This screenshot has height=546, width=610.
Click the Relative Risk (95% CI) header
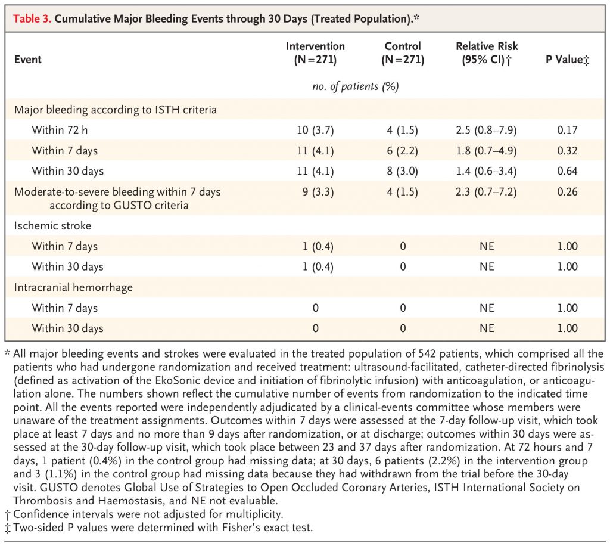(487, 53)
